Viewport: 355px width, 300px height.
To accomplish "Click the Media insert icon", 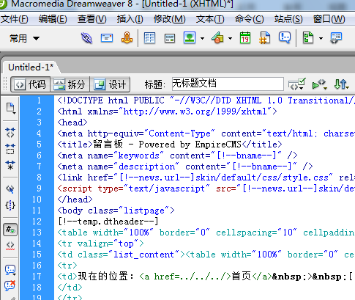I will pyautogui.click(x=217, y=38).
